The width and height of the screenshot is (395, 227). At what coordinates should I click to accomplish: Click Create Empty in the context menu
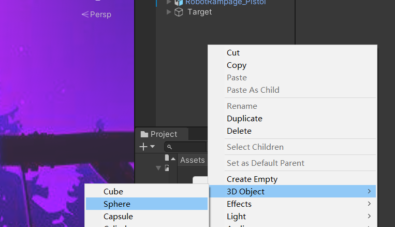pyautogui.click(x=252, y=179)
